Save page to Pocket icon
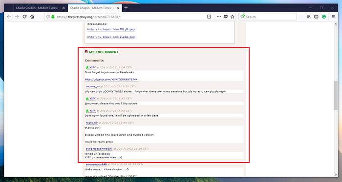342x182 pixels. click(226, 17)
